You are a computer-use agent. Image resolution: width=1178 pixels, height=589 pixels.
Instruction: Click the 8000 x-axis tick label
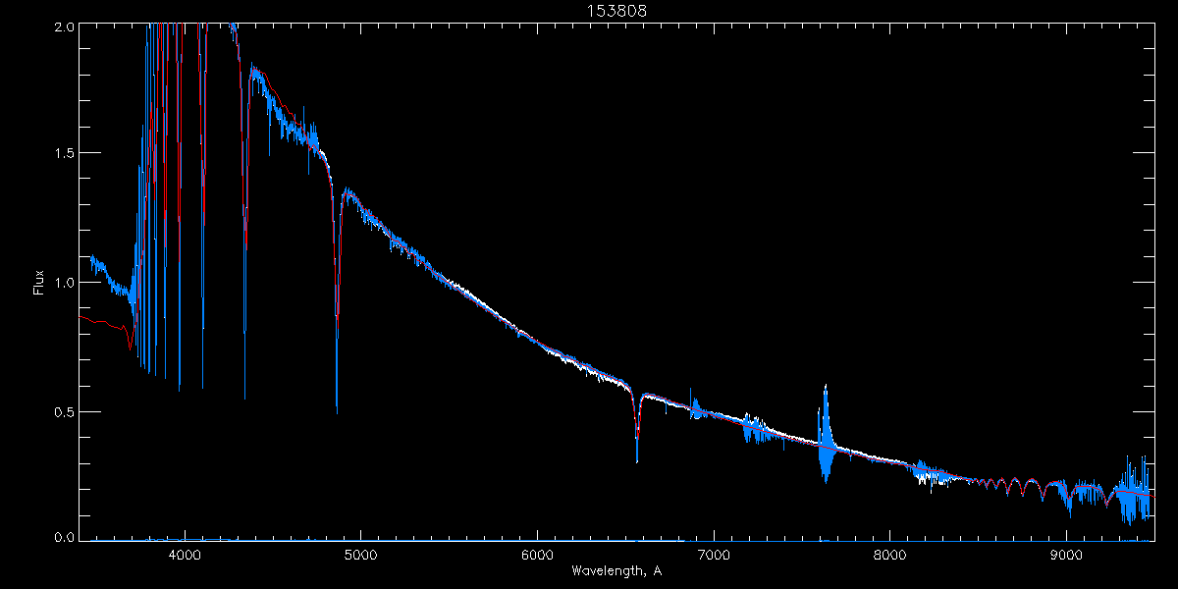890,554
